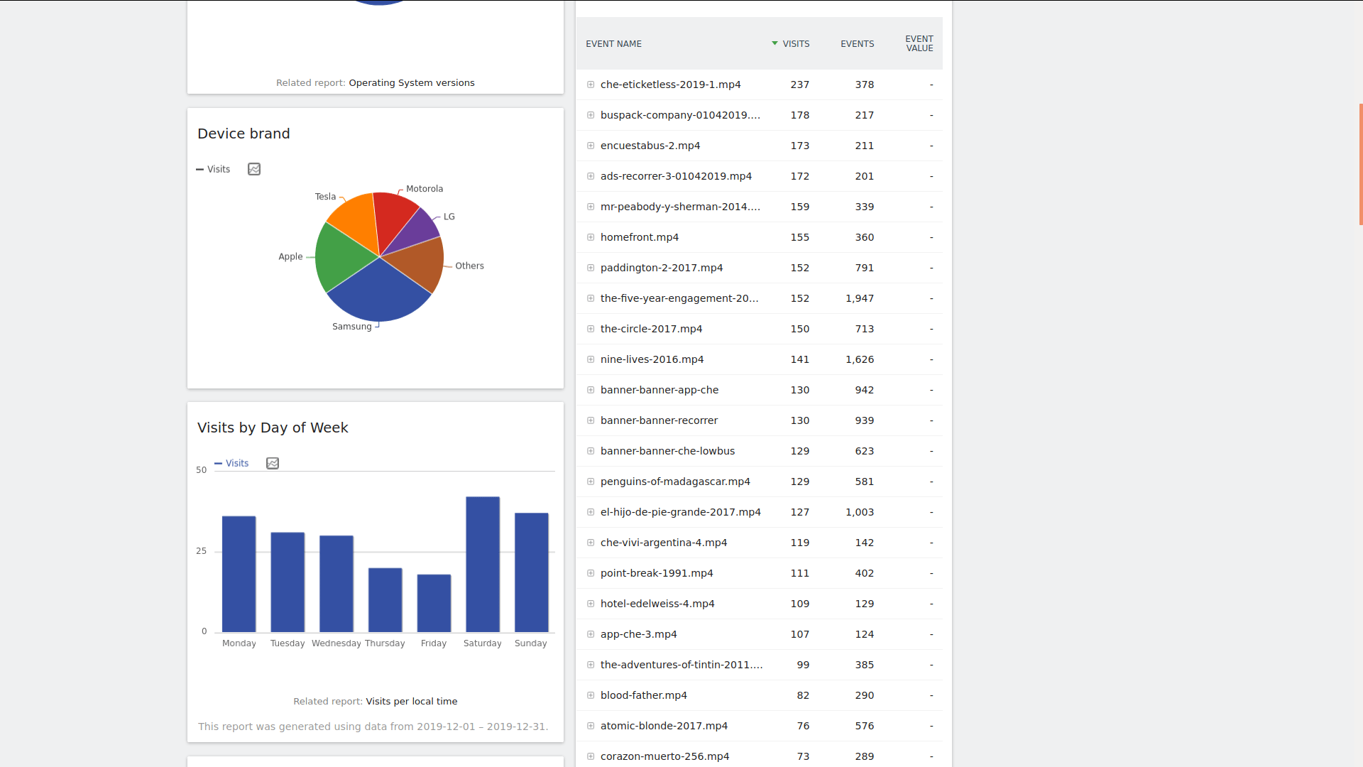Click metrics picker icon in Visits by Day
Viewport: 1363px width, 767px height.
[x=273, y=463]
